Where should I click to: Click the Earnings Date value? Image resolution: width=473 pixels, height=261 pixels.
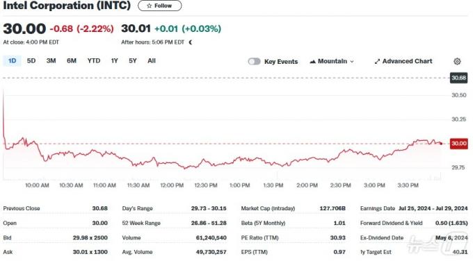(433, 208)
